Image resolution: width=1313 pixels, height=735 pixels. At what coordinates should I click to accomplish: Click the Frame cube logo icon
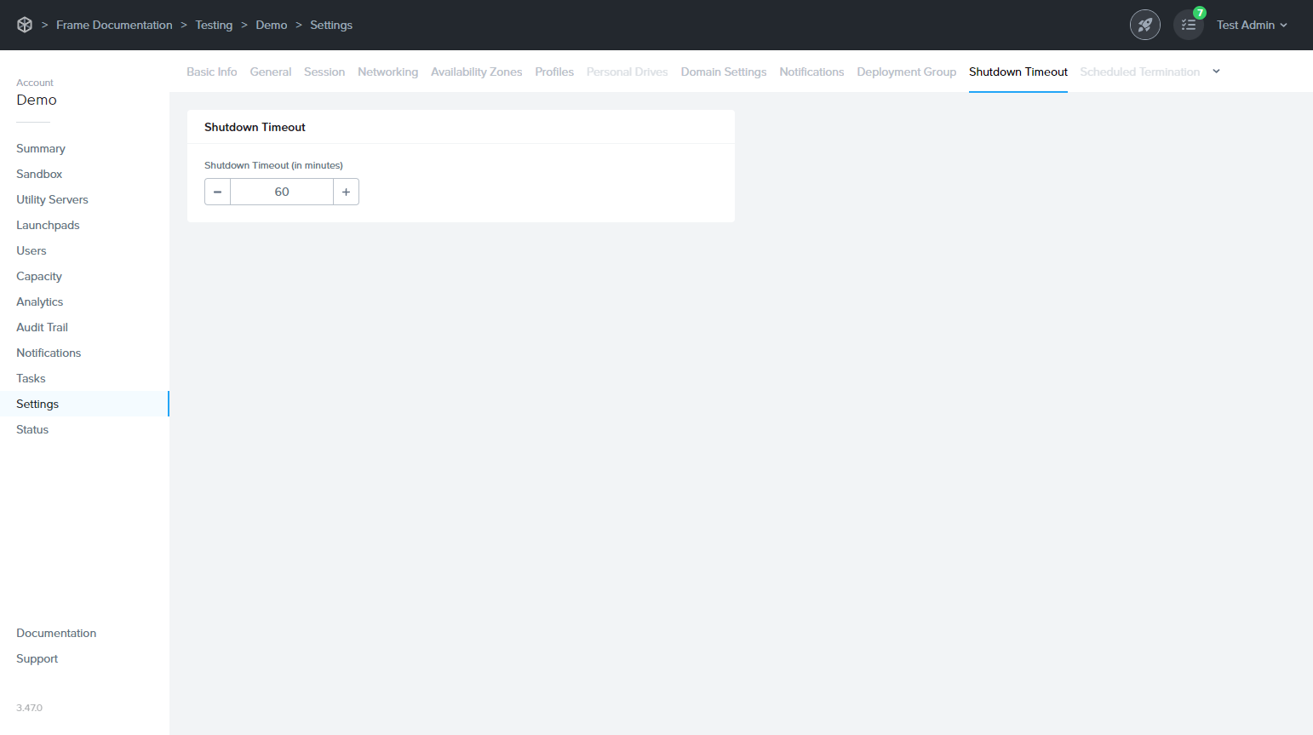pos(25,25)
